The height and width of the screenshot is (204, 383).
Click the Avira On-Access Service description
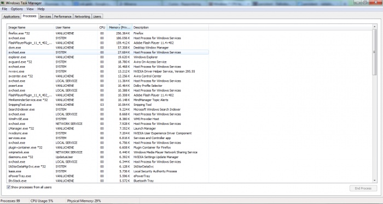coord(150,62)
